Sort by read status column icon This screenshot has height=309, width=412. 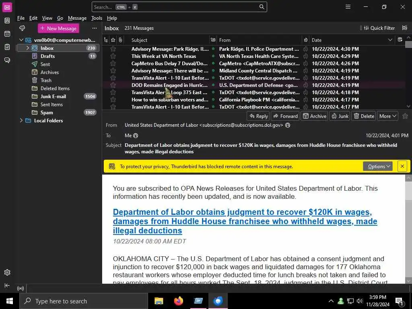click(x=213, y=40)
